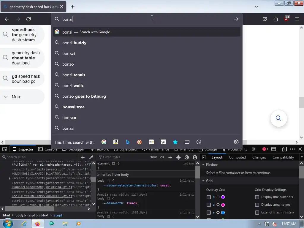Open the List all tabs dropdown arrow
The height and width of the screenshot is (228, 304).
coord(256,7)
